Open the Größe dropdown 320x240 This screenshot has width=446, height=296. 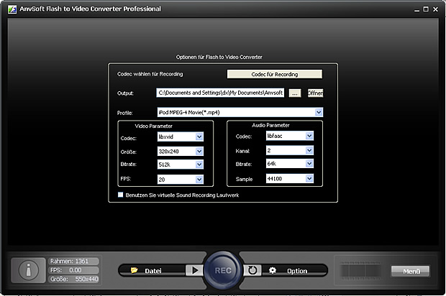point(199,151)
